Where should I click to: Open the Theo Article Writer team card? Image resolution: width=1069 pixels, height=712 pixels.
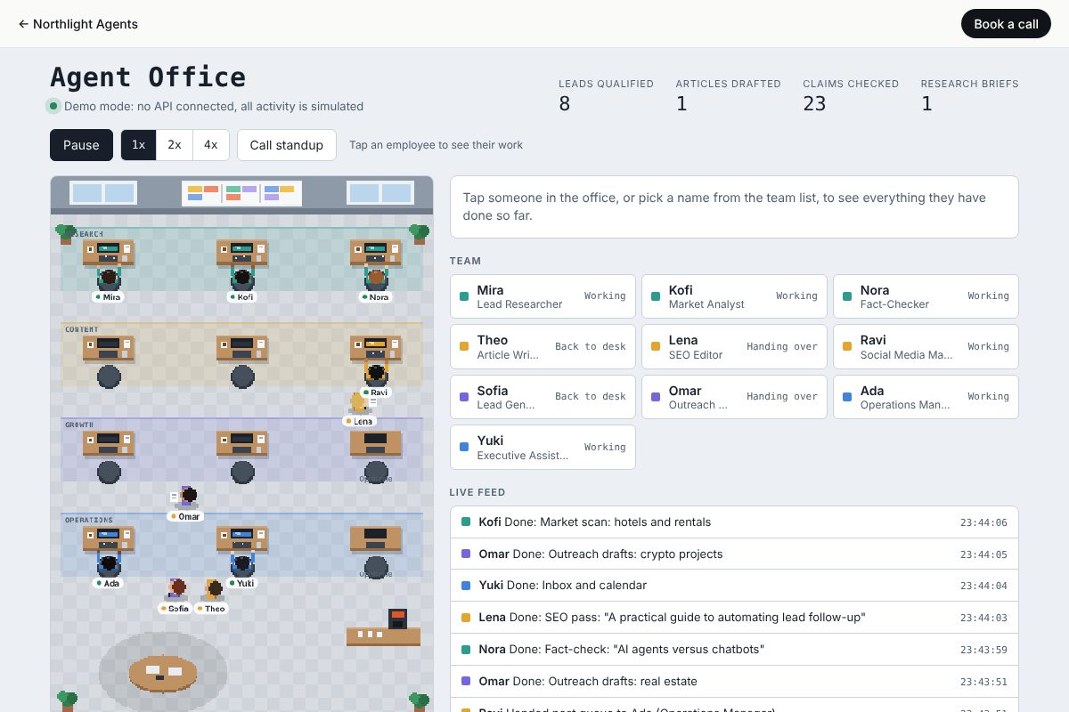click(543, 347)
